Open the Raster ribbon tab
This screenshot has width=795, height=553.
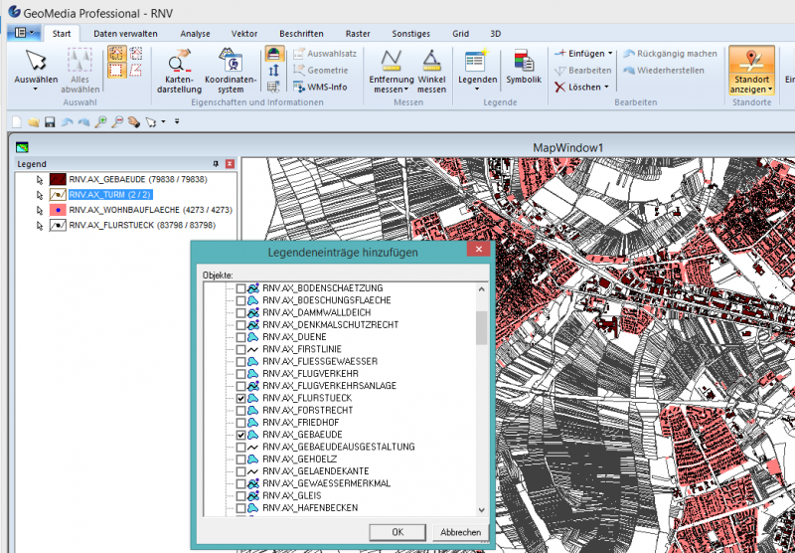point(358,33)
